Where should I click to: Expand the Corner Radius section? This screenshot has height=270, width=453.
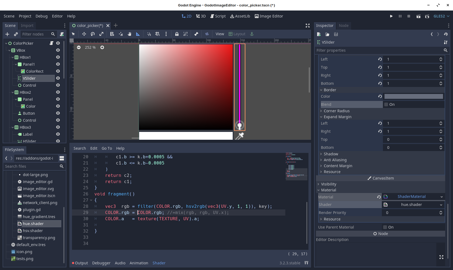point(337,111)
